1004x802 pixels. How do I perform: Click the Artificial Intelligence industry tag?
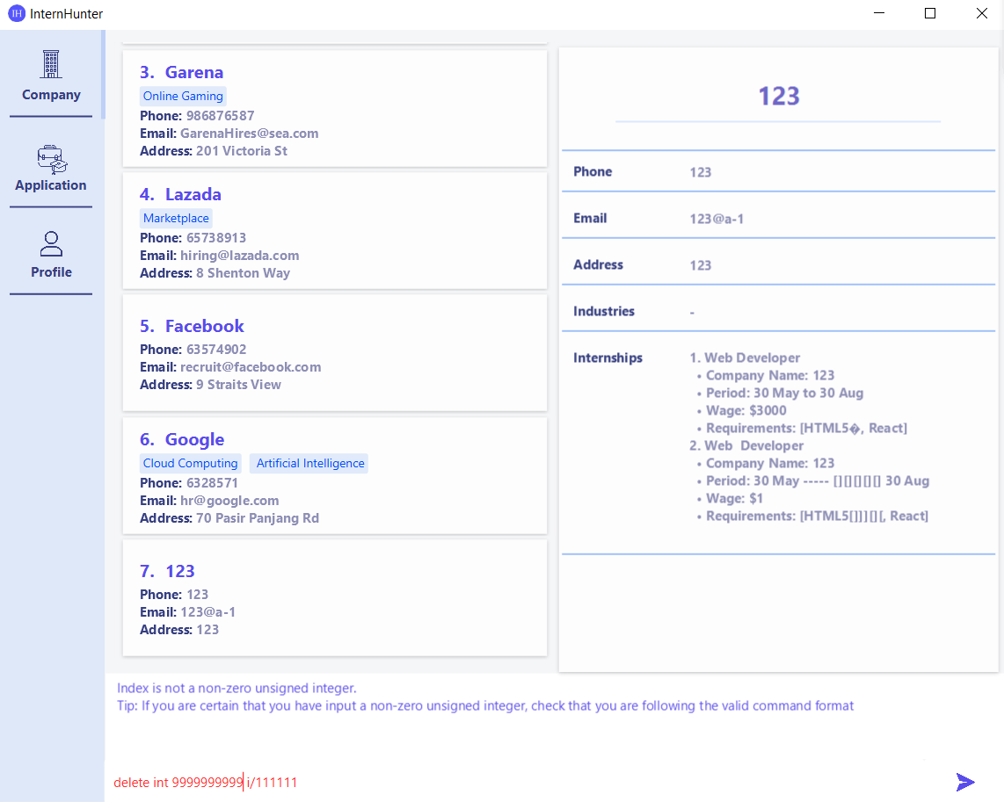coord(310,463)
